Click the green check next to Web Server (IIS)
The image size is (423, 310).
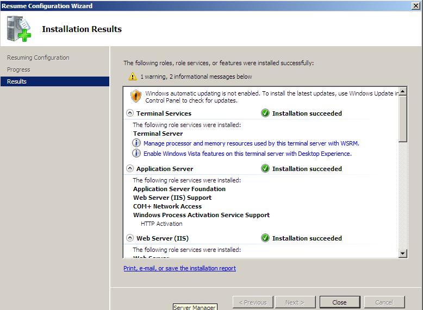click(265, 238)
